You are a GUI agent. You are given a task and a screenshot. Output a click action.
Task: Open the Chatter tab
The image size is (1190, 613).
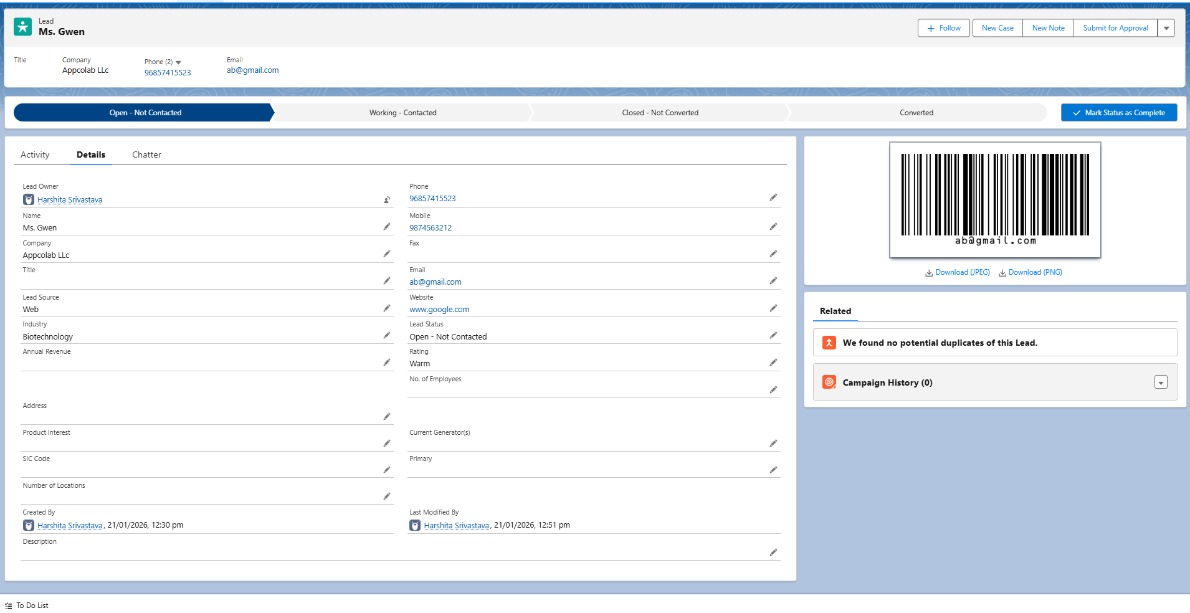(x=146, y=154)
